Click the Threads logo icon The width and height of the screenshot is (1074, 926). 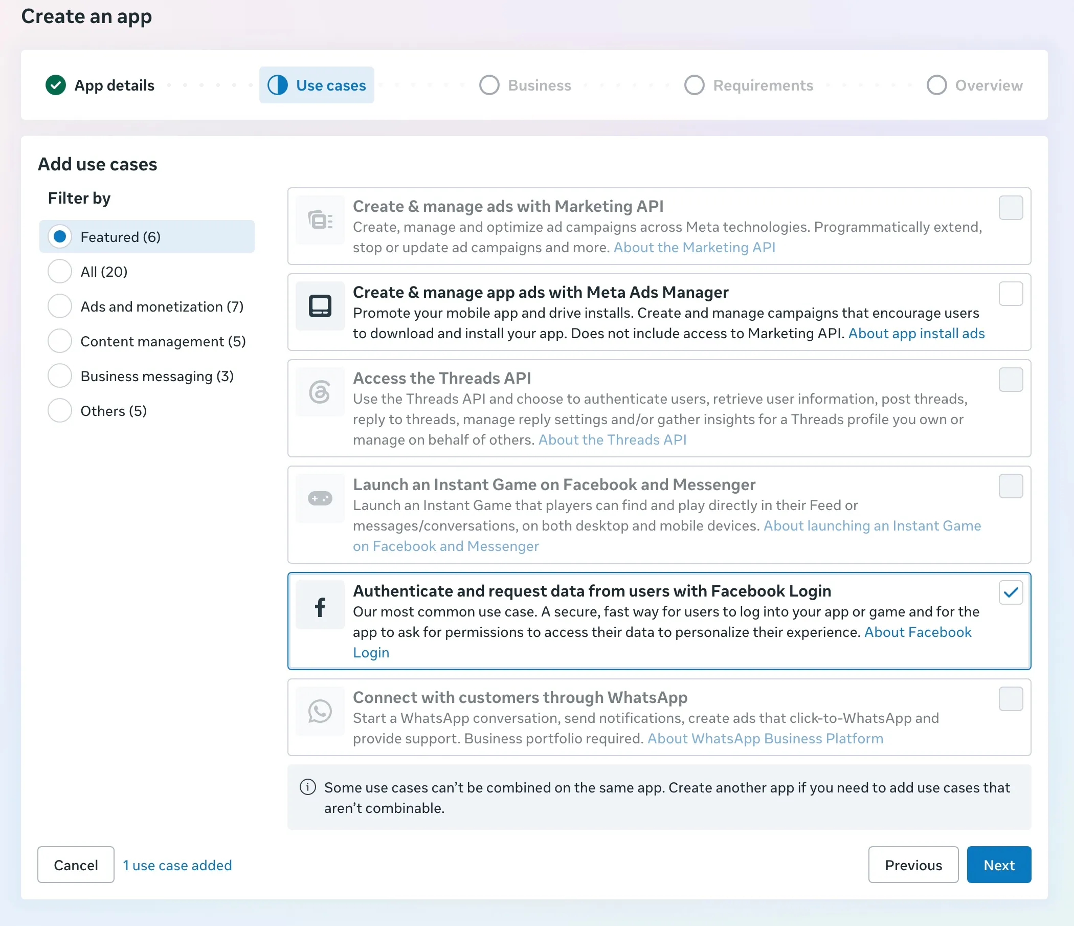click(320, 392)
